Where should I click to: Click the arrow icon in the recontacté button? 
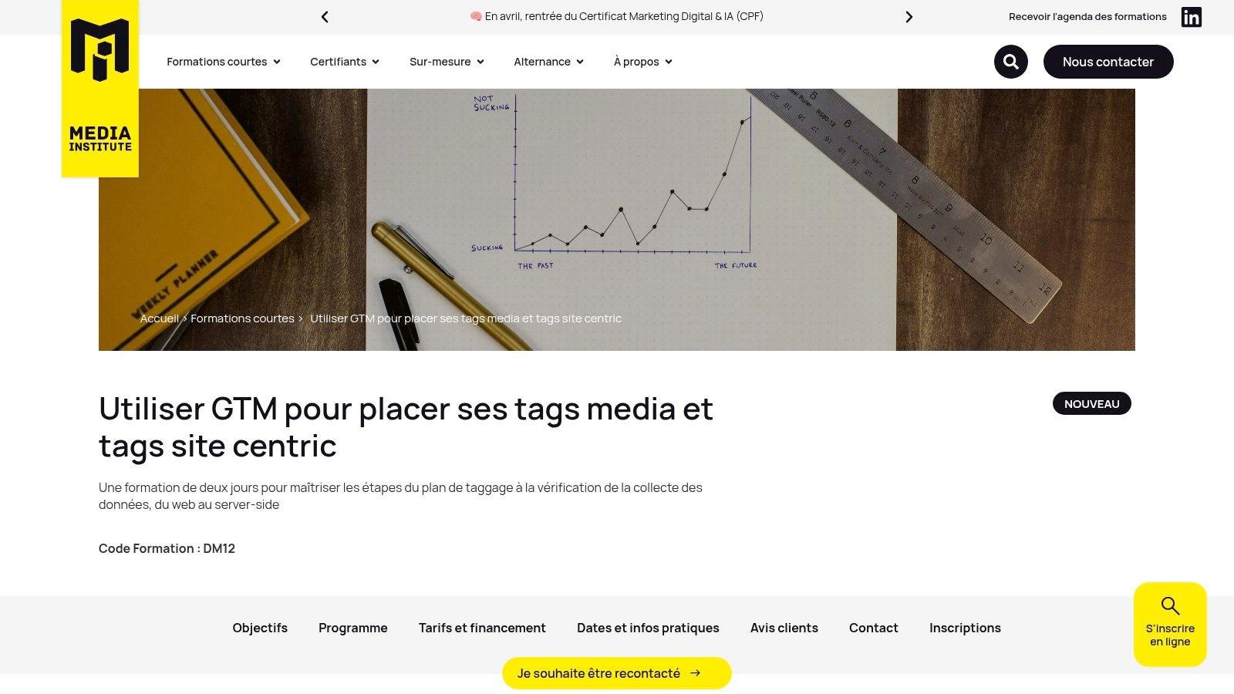tap(695, 672)
